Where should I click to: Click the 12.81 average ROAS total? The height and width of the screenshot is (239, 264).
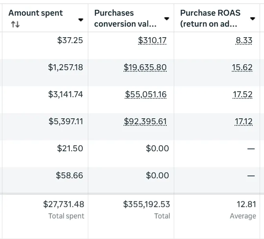tap(246, 204)
